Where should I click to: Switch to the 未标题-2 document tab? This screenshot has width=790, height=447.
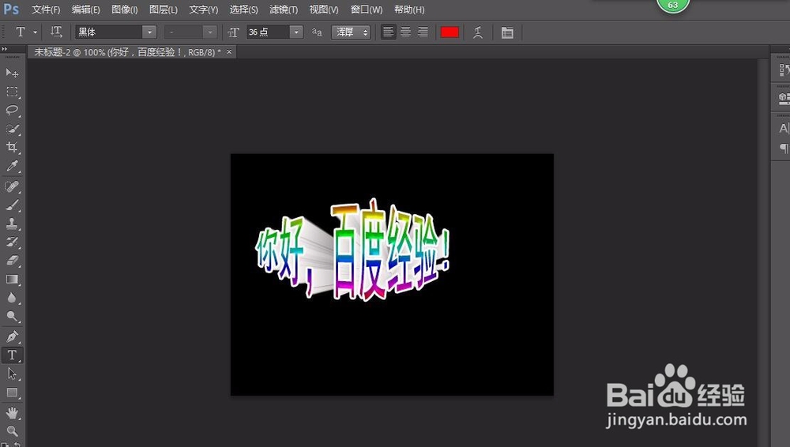tap(127, 52)
